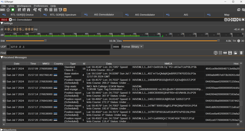Add a Tx device from toolbar
245x131 pixels.
click(x=24, y=10)
